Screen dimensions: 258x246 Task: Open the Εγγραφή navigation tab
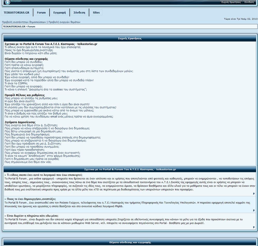coord(60,12)
